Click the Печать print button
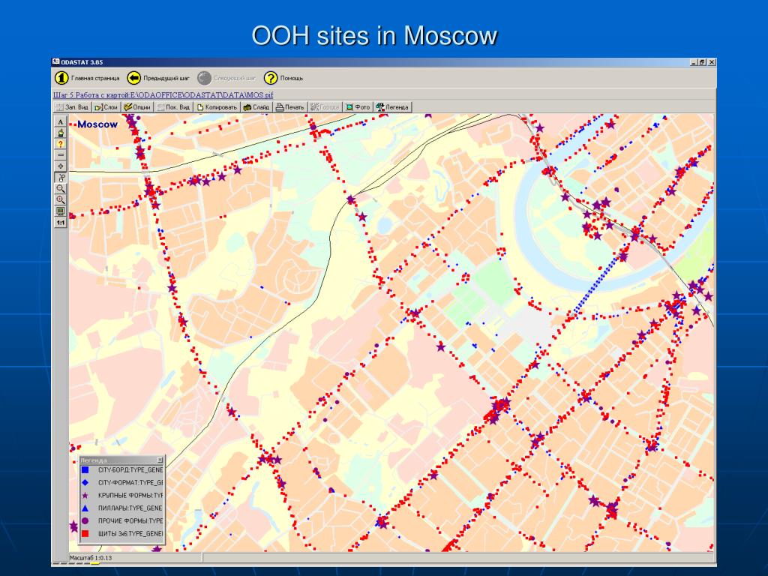 pyautogui.click(x=290, y=107)
